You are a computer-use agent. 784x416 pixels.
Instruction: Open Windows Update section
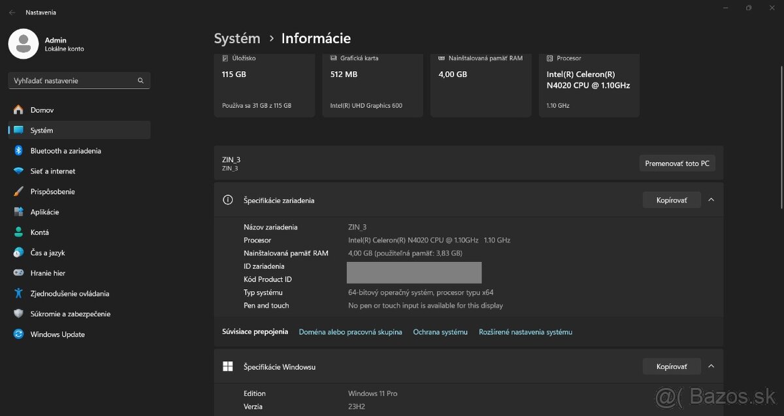(57, 334)
